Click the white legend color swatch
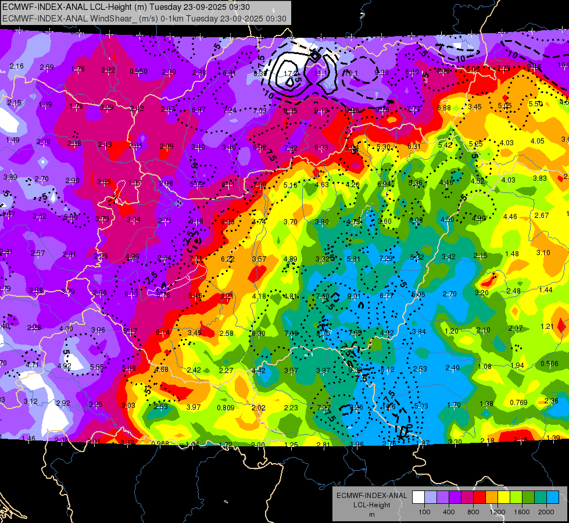This screenshot has width=569, height=523. coord(418,497)
